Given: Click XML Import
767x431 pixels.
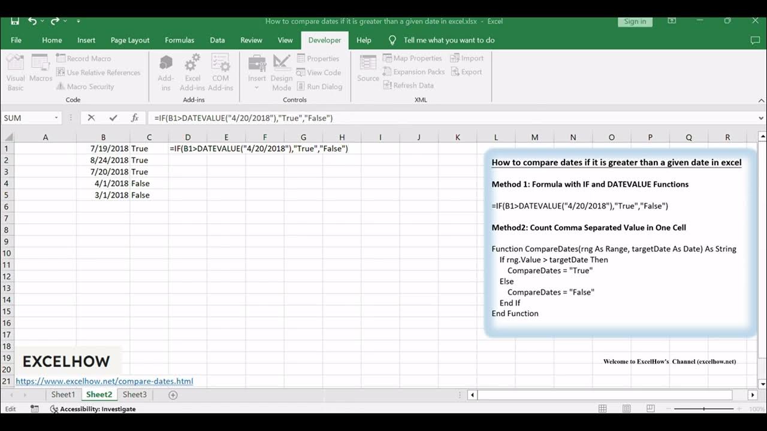Looking at the screenshot, I should (467, 58).
